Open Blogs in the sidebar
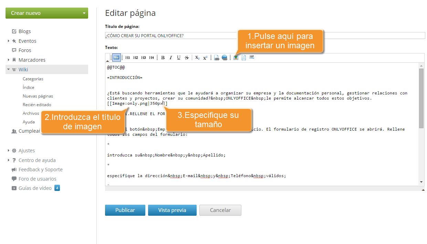This screenshot has height=244, width=427. 25,31
